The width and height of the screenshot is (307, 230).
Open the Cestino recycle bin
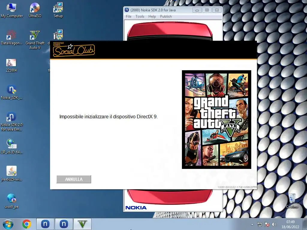click(292, 201)
